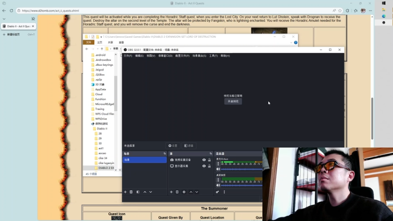Open OBS 帮助(H) menu
This screenshot has height=221, width=393.
pos(225,55)
